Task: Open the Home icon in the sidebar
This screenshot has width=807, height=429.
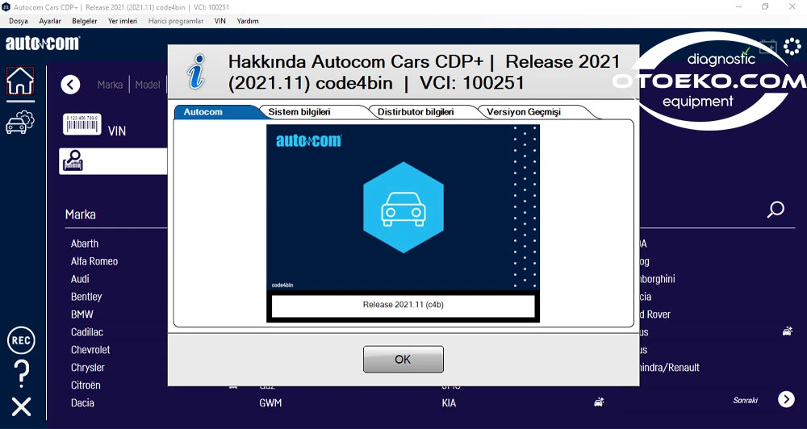Action: [x=20, y=81]
